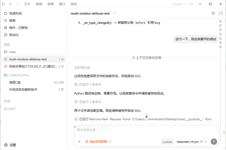Open 插件 - 已解锁 plugins page
The image size is (226, 150).
tap(34, 27)
